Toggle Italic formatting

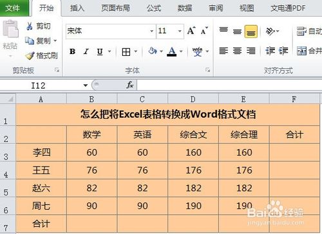pos(86,51)
